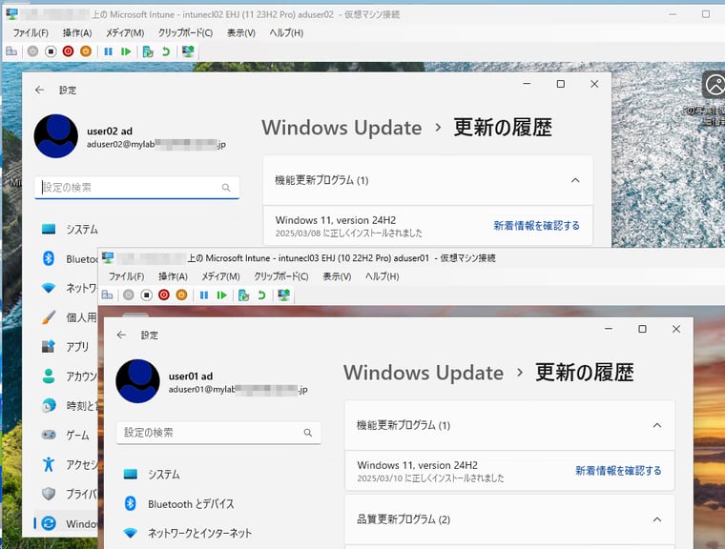
Task: Create a checkpoint for intunecl02 VM
Action: pyautogui.click(x=148, y=51)
